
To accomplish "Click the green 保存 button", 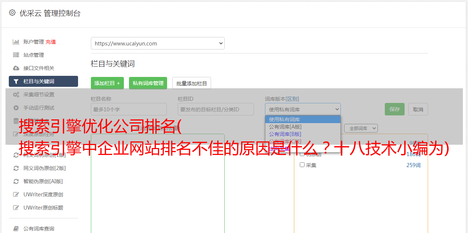I will coord(395,109).
